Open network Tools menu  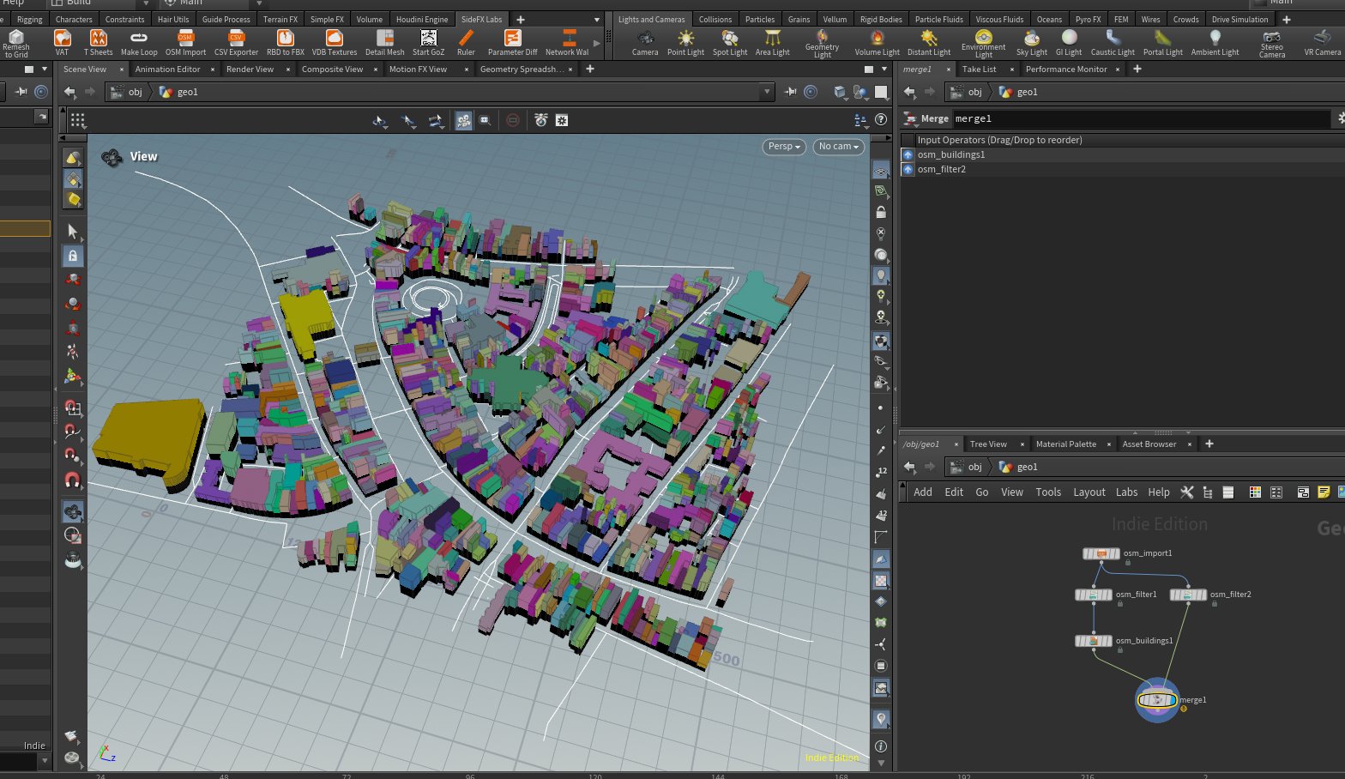point(1048,492)
